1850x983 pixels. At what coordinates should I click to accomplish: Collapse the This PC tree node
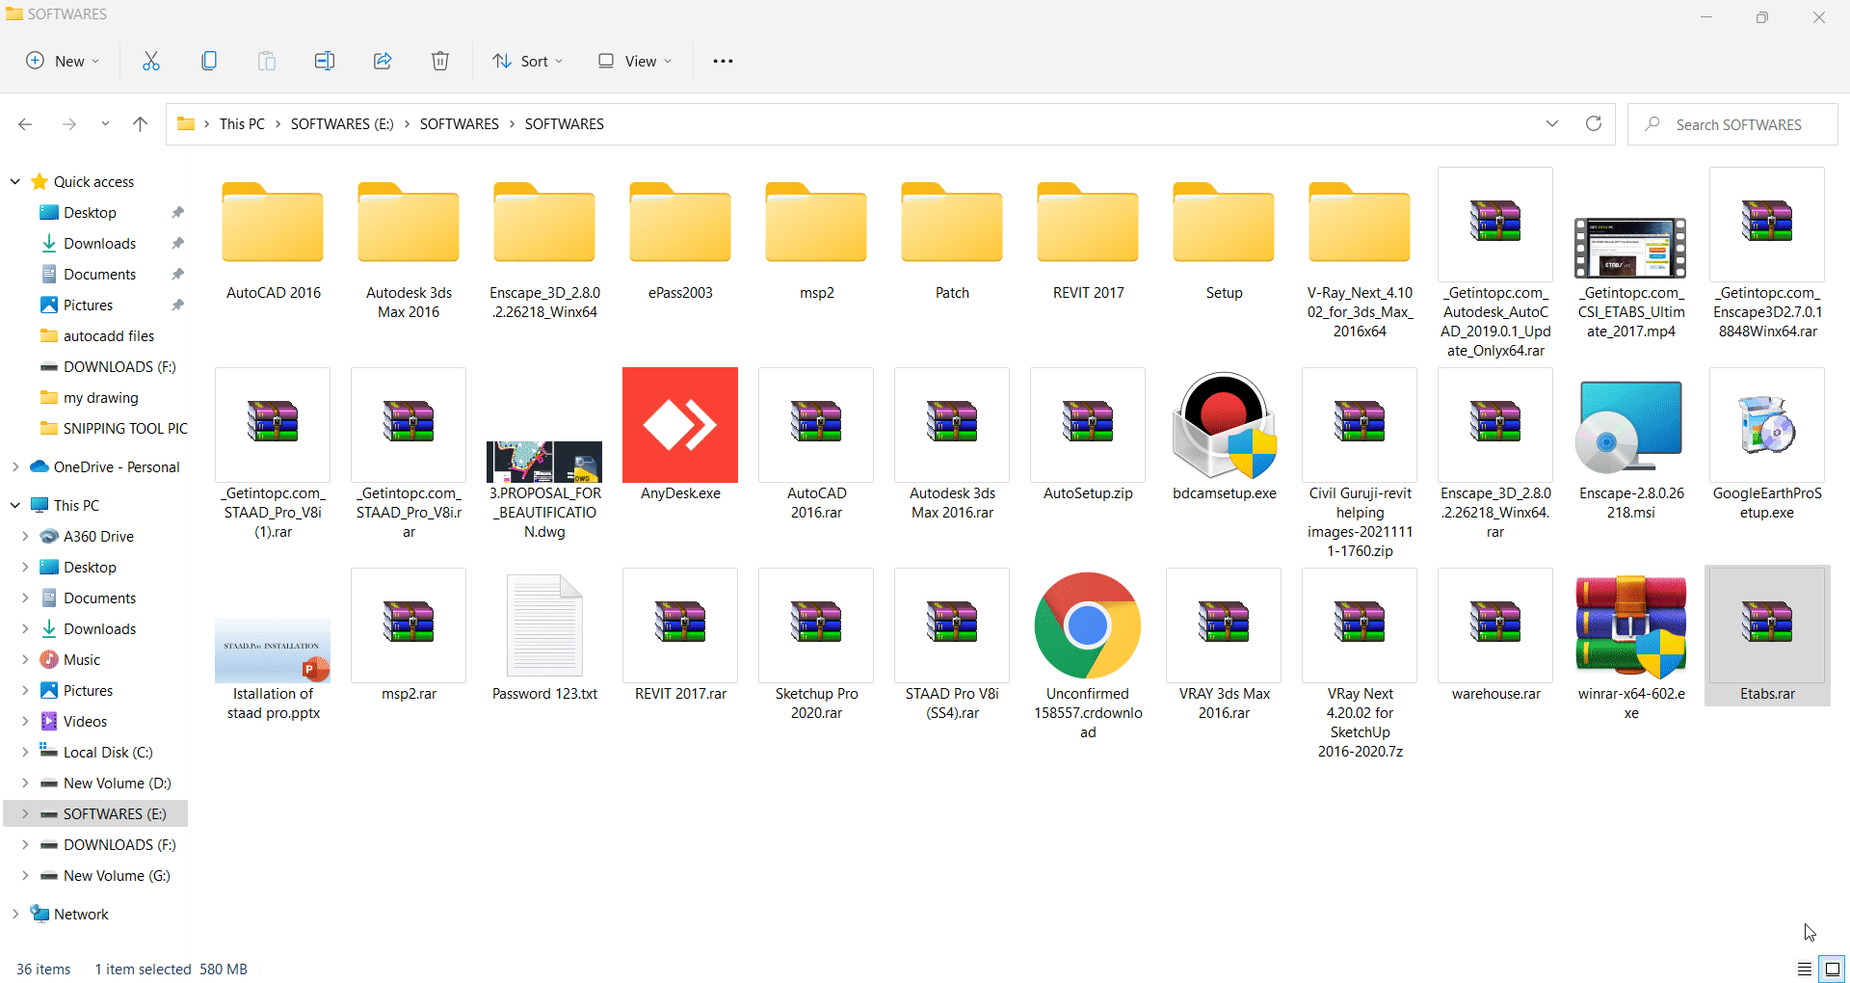(15, 505)
